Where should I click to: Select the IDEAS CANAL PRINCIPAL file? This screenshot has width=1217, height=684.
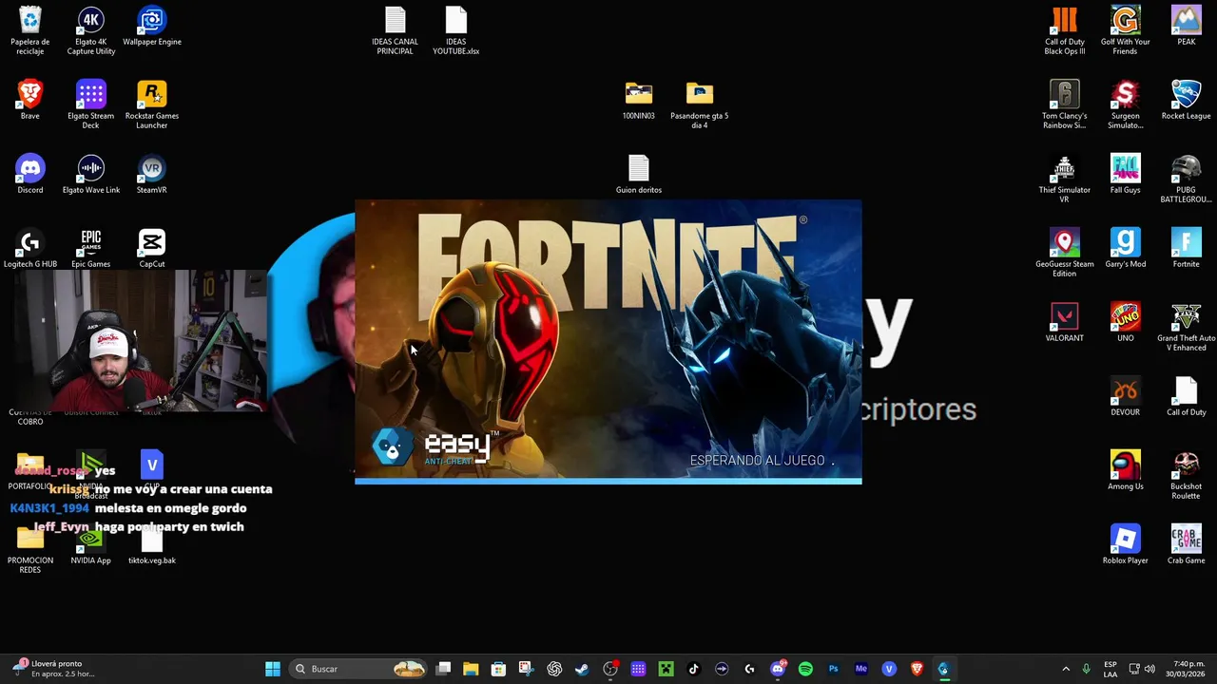(x=396, y=29)
